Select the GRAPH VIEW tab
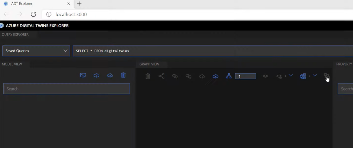The width and height of the screenshot is (353, 148). (149, 64)
